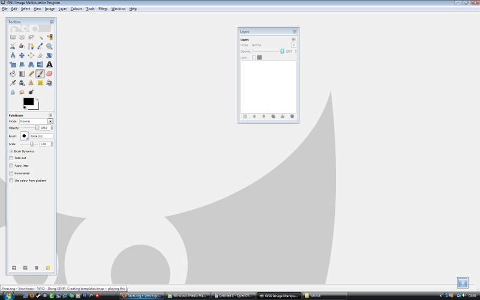Adjust the Layers Opacity slider handle

click(x=282, y=52)
